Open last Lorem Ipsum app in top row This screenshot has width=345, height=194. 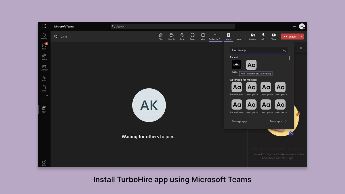point(280,89)
